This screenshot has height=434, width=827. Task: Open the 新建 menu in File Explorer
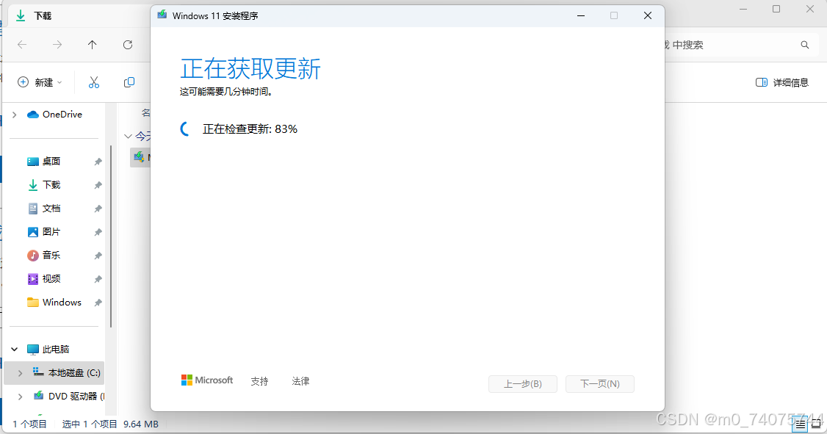(x=40, y=82)
